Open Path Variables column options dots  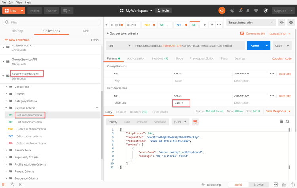272,96
